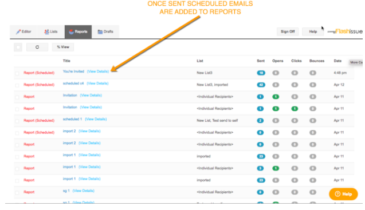Click the Bounces column header
The width and height of the screenshot is (365, 210).
[x=316, y=61]
